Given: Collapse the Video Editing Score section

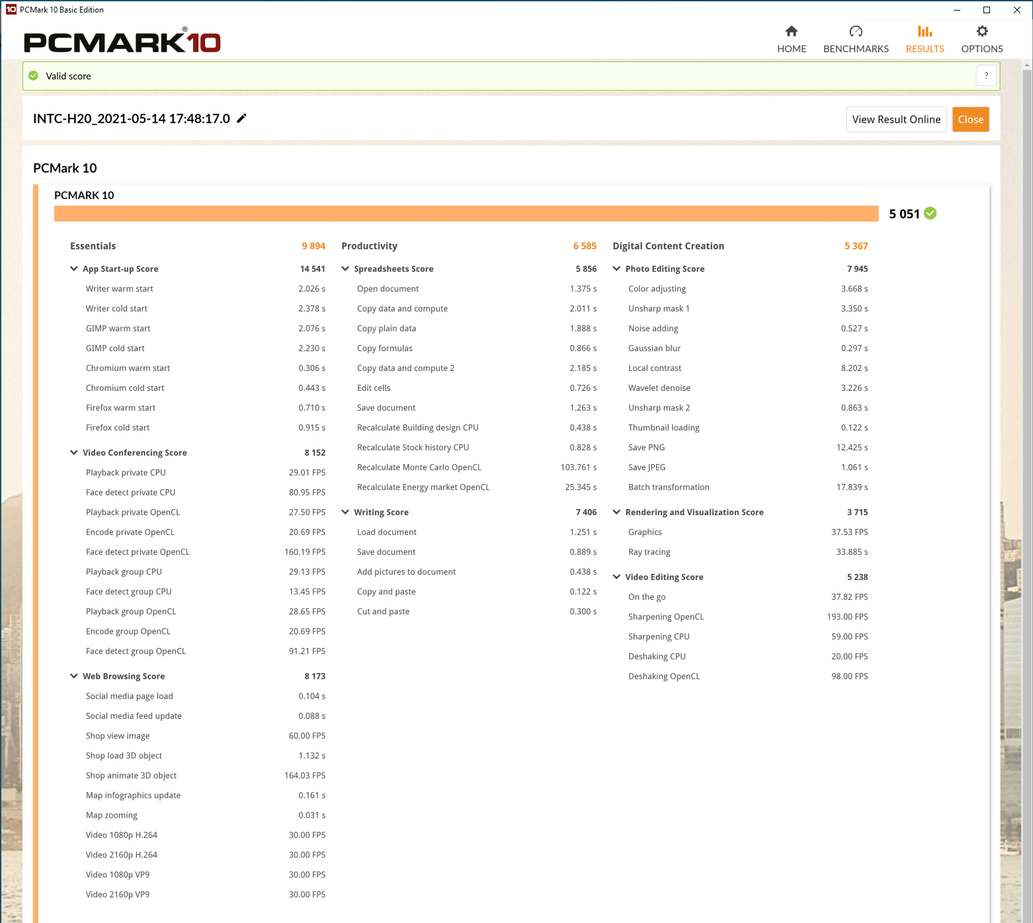Looking at the screenshot, I should [x=616, y=577].
